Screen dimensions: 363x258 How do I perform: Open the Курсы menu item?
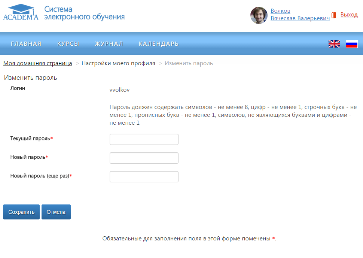(x=68, y=44)
